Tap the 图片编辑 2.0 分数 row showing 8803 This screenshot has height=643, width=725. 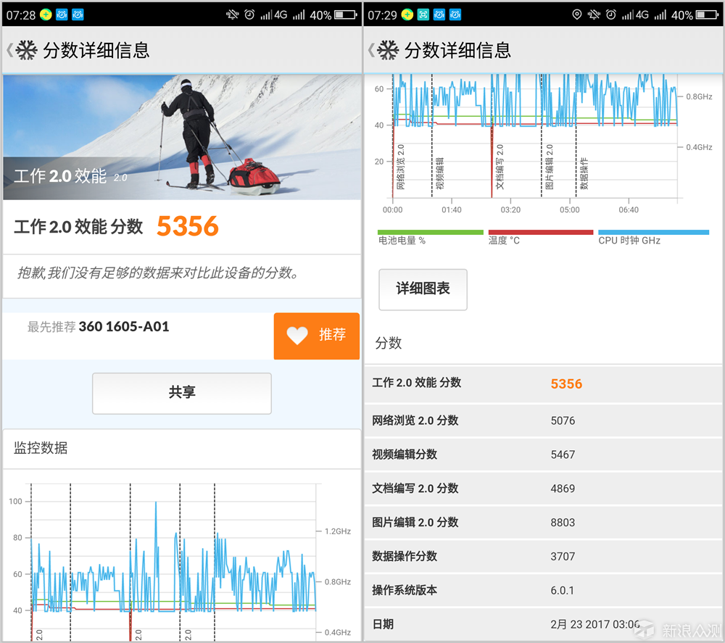(543, 523)
